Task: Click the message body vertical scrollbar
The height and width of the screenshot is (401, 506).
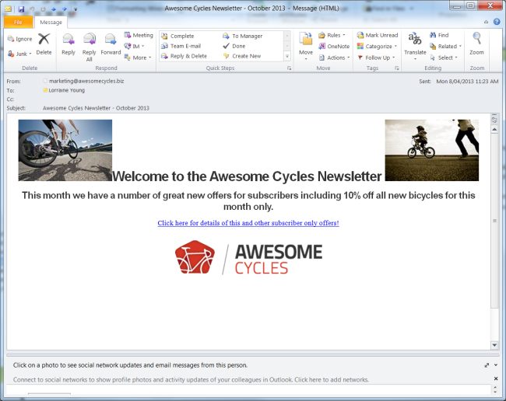Action: [x=494, y=221]
